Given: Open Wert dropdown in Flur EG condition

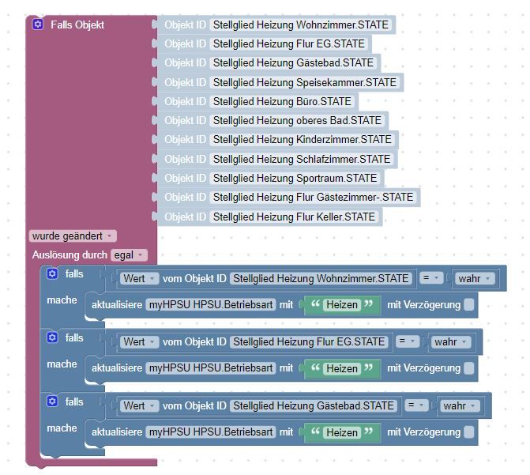Looking at the screenshot, I should pyautogui.click(x=139, y=342).
